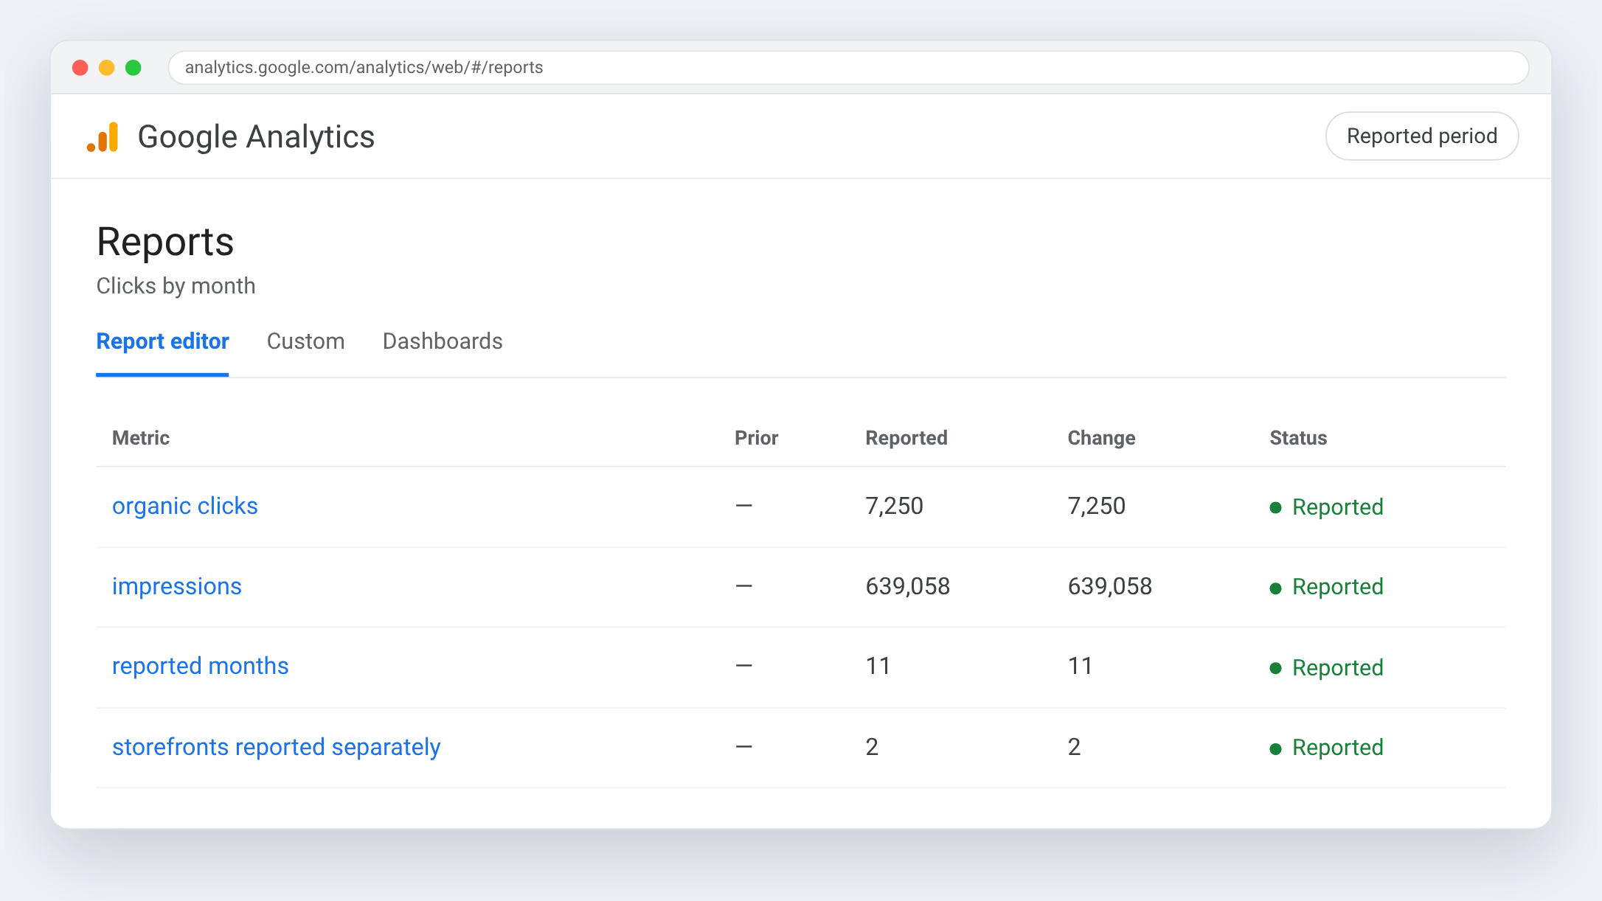This screenshot has width=1602, height=901.
Task: Click the Reported value 639,058 for impressions
Action: pos(907,586)
